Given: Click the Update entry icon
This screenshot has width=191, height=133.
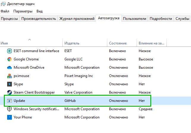Looking at the screenshot, I should tap(10, 101).
